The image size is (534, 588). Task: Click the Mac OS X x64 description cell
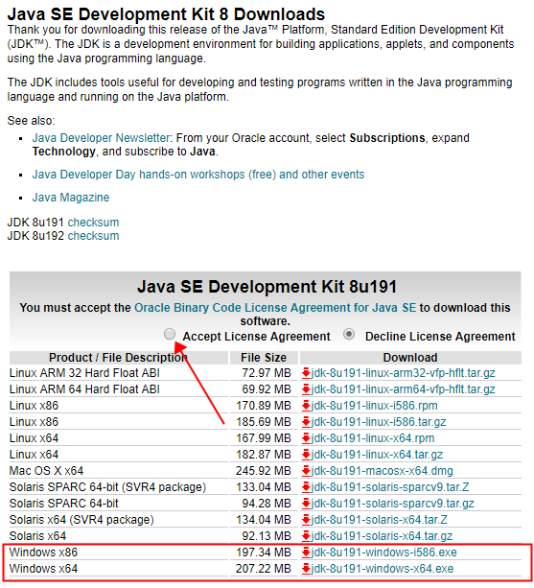click(119, 471)
